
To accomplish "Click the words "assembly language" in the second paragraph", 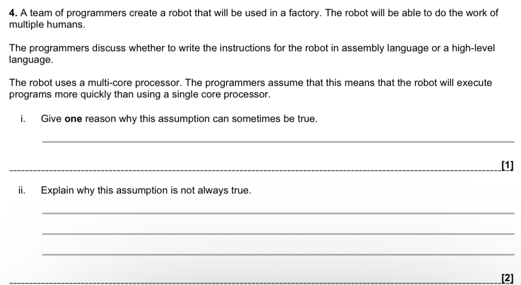I will [x=361, y=48].
